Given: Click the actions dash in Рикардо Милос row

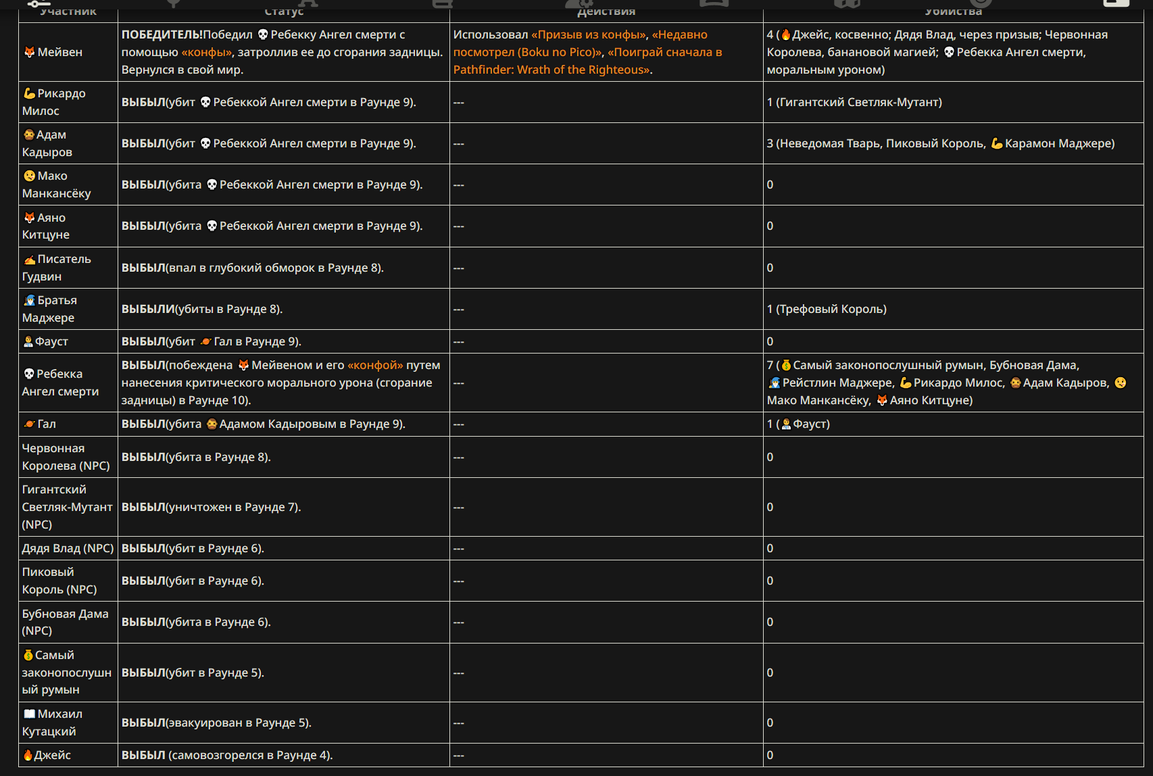Looking at the screenshot, I should coord(459,102).
